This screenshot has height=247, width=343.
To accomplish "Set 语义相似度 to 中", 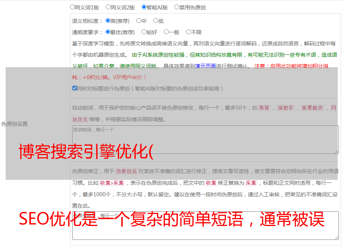I will (x=139, y=21).
